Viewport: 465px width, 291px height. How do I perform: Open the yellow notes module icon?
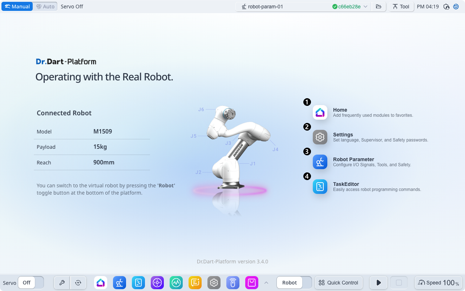195,283
